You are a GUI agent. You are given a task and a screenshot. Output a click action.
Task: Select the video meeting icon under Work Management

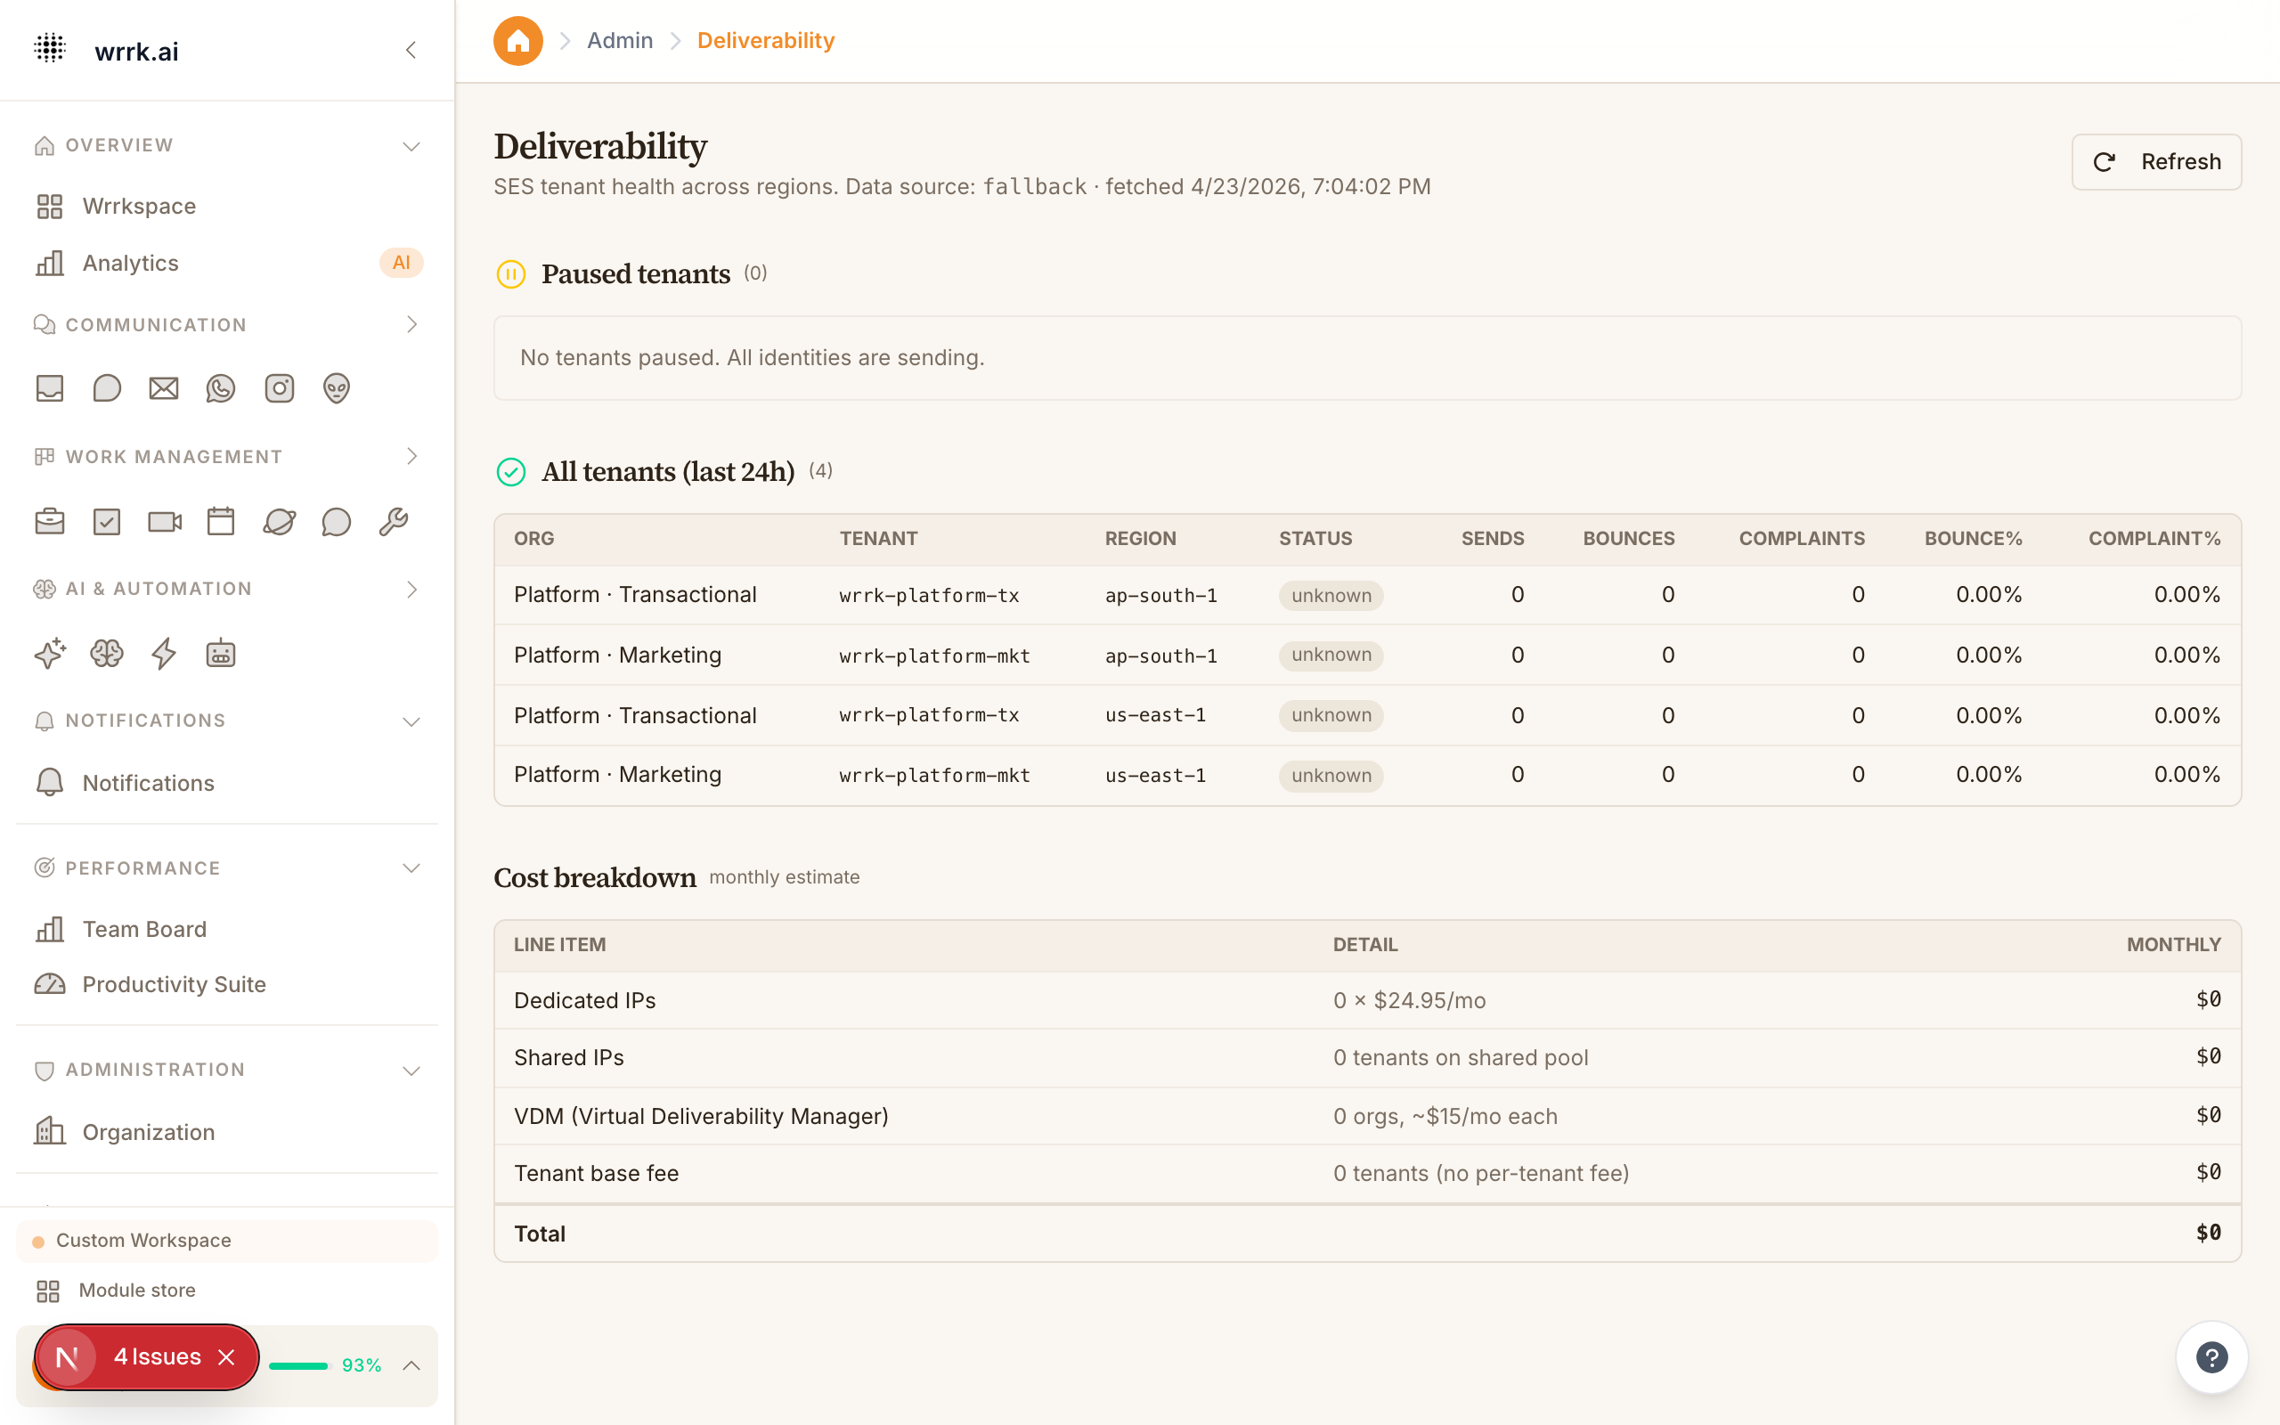coord(163,520)
